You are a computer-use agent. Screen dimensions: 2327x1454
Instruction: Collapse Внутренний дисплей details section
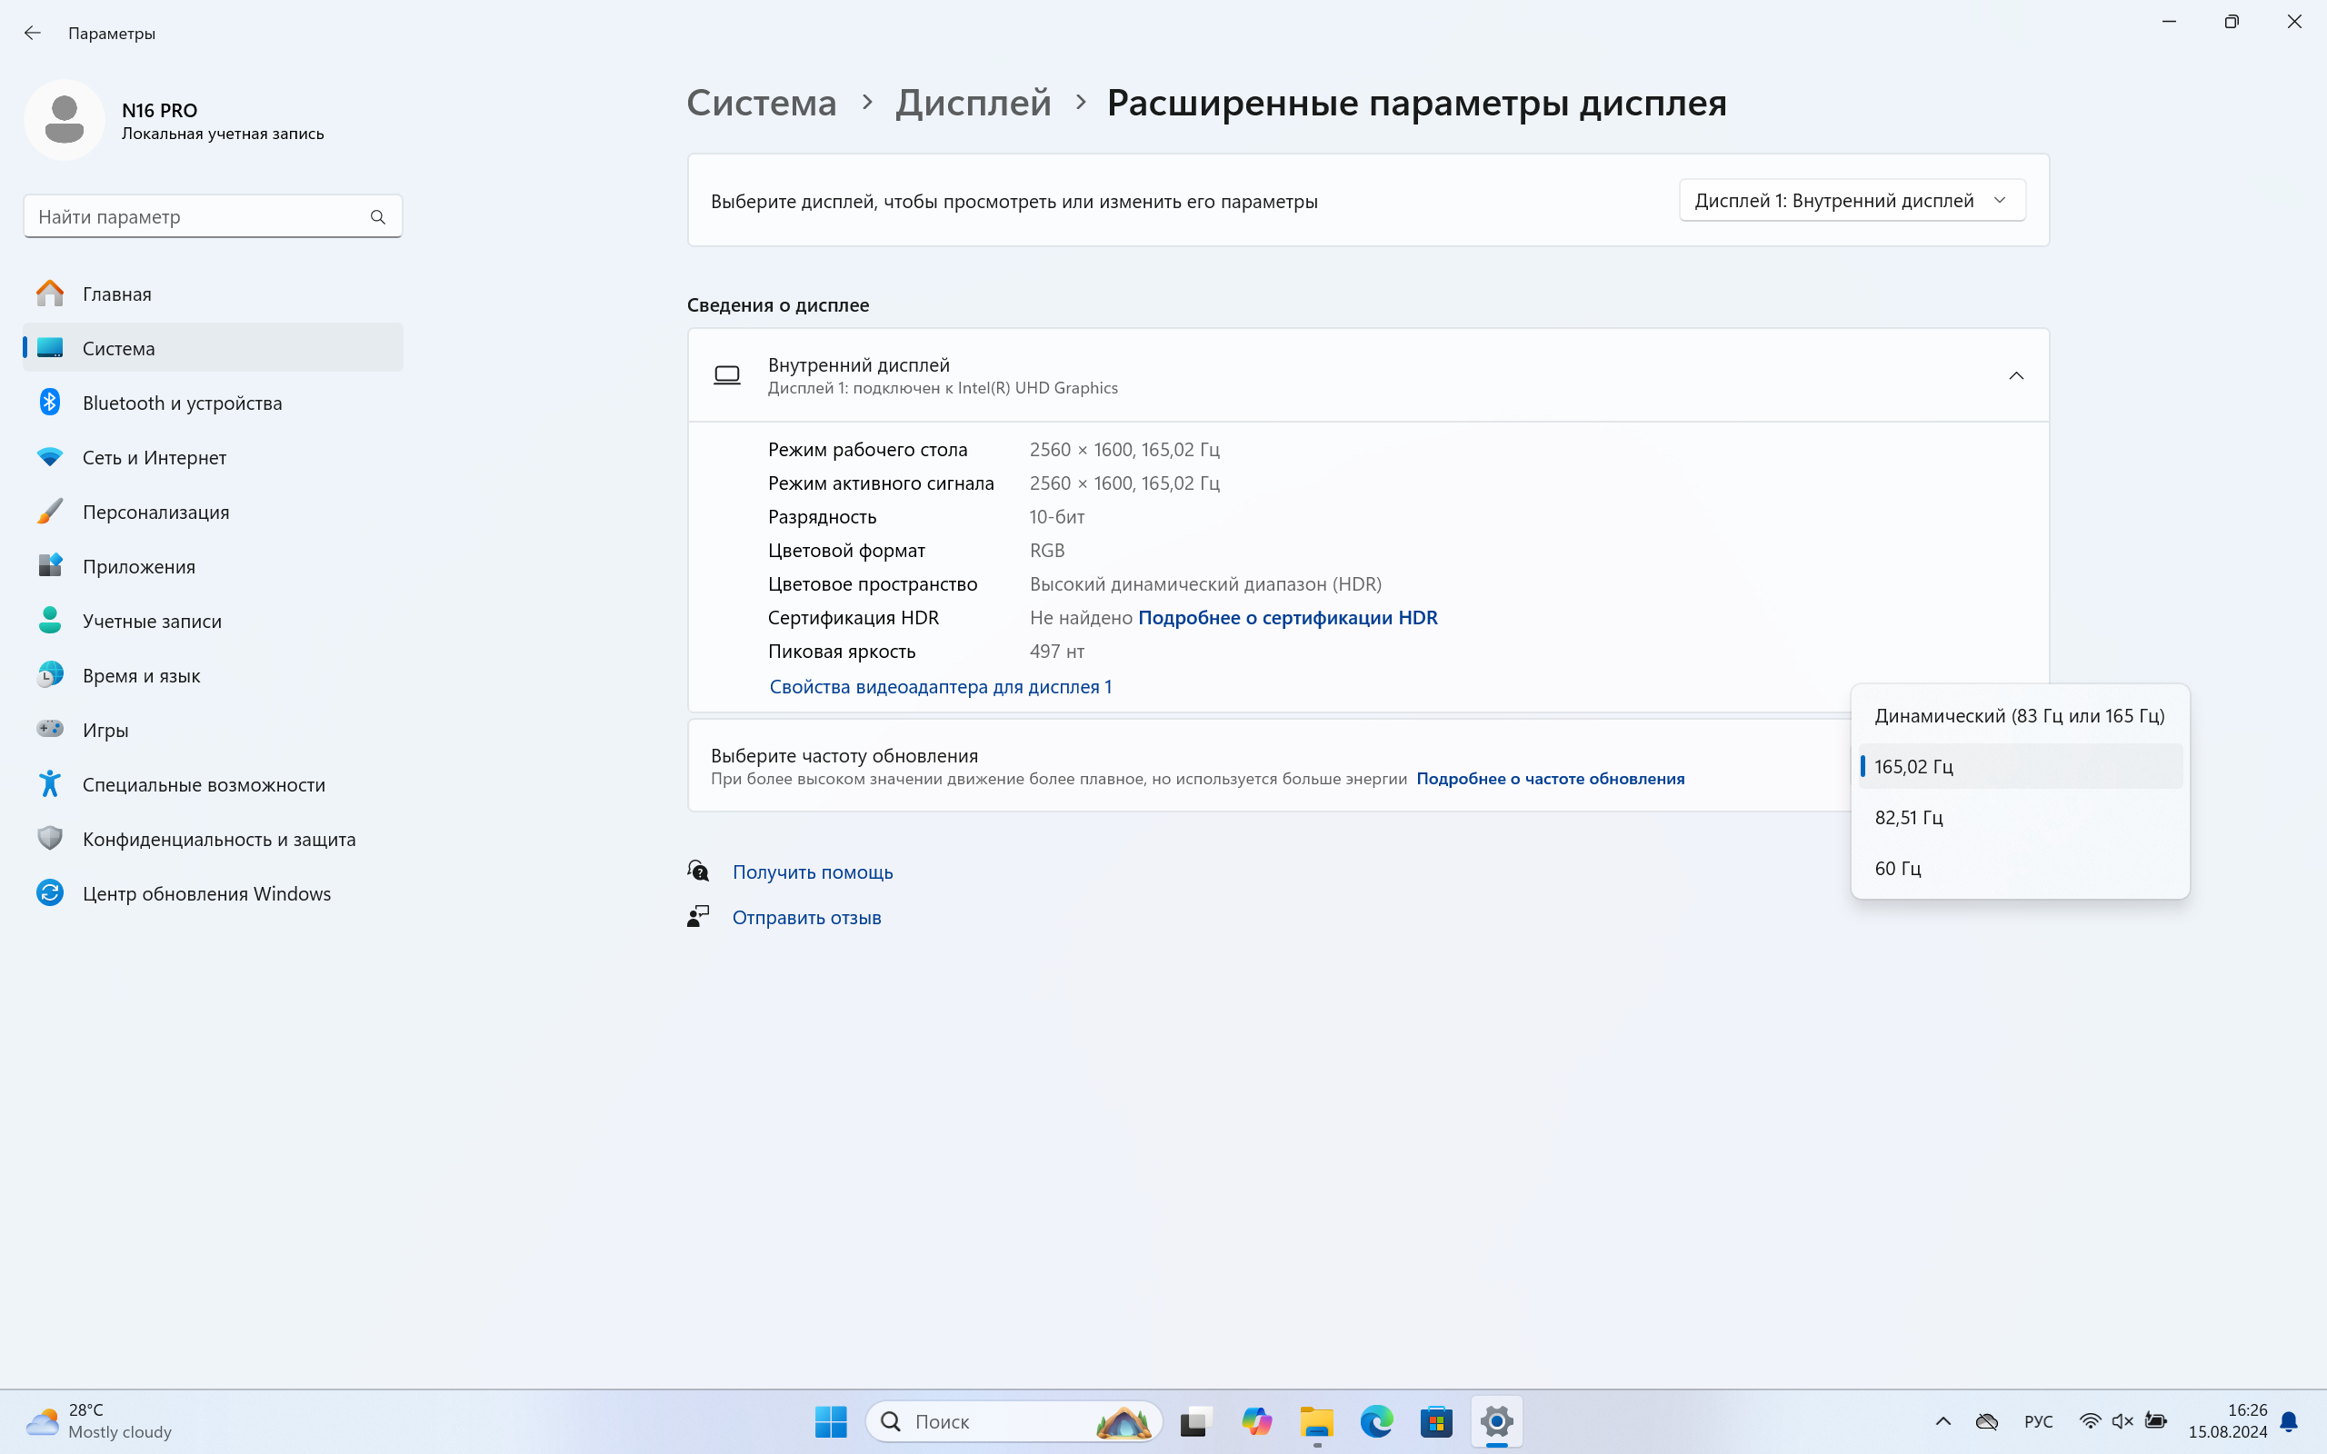[2015, 375]
